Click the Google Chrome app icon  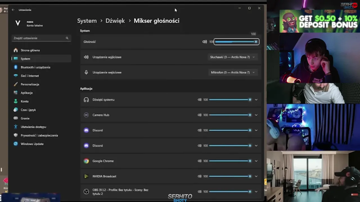pos(86,161)
